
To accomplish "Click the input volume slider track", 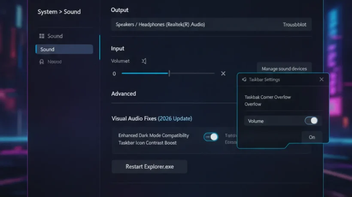I will (168, 73).
